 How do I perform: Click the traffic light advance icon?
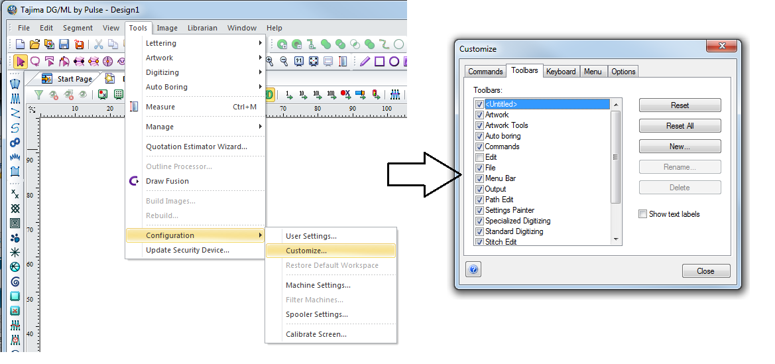coord(376,94)
